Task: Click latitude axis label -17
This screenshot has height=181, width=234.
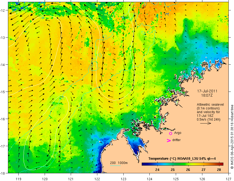Action: 3,146
